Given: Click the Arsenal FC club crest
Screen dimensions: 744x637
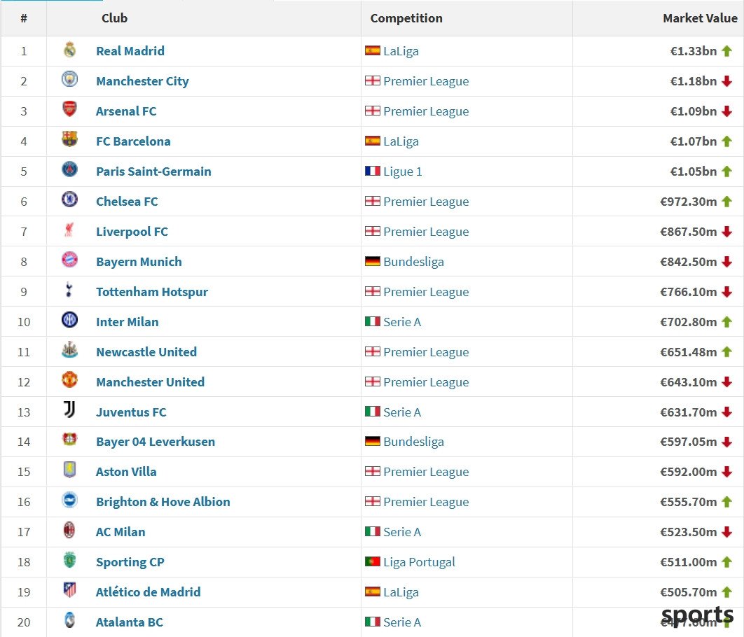Looking at the screenshot, I should coord(70,109).
